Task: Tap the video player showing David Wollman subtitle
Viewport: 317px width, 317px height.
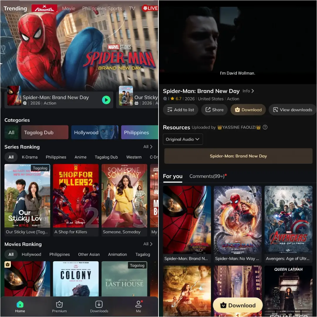Action: (x=238, y=43)
